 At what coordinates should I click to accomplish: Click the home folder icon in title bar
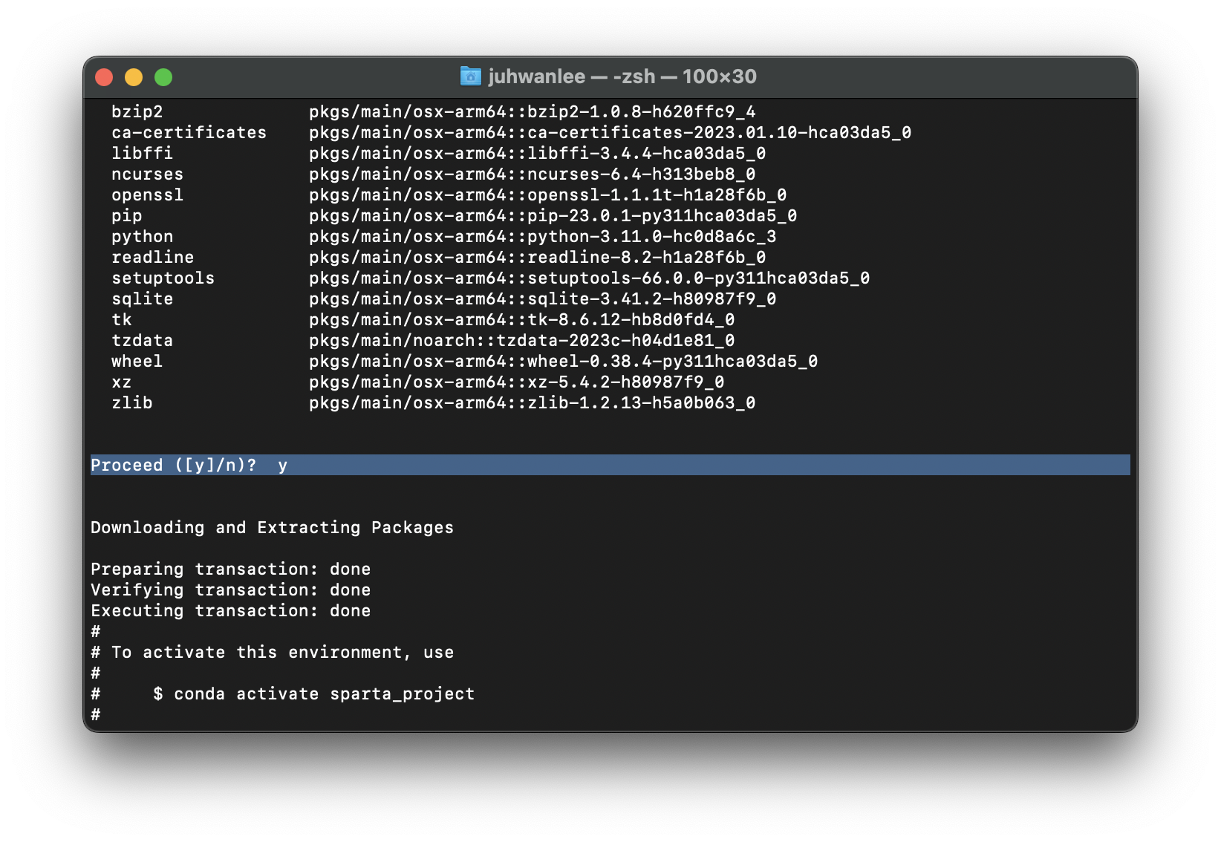[470, 76]
